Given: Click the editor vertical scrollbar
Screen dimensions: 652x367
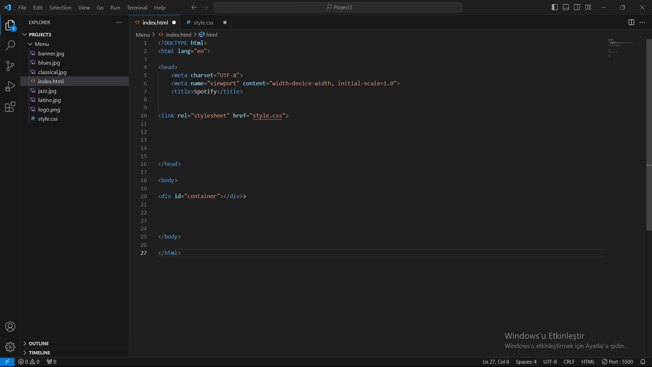Looking at the screenshot, I should pos(649,136).
